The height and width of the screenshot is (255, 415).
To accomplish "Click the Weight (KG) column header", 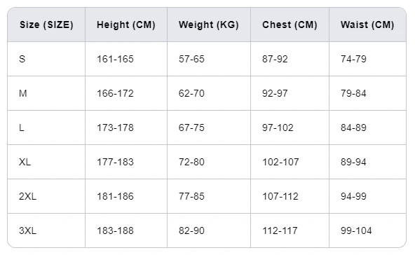I will 209,25.
